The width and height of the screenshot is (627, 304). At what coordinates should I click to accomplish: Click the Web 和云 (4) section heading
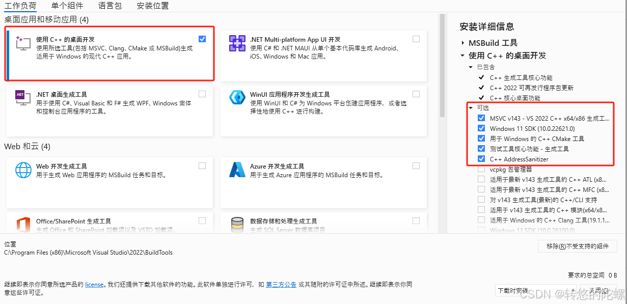pyautogui.click(x=28, y=146)
